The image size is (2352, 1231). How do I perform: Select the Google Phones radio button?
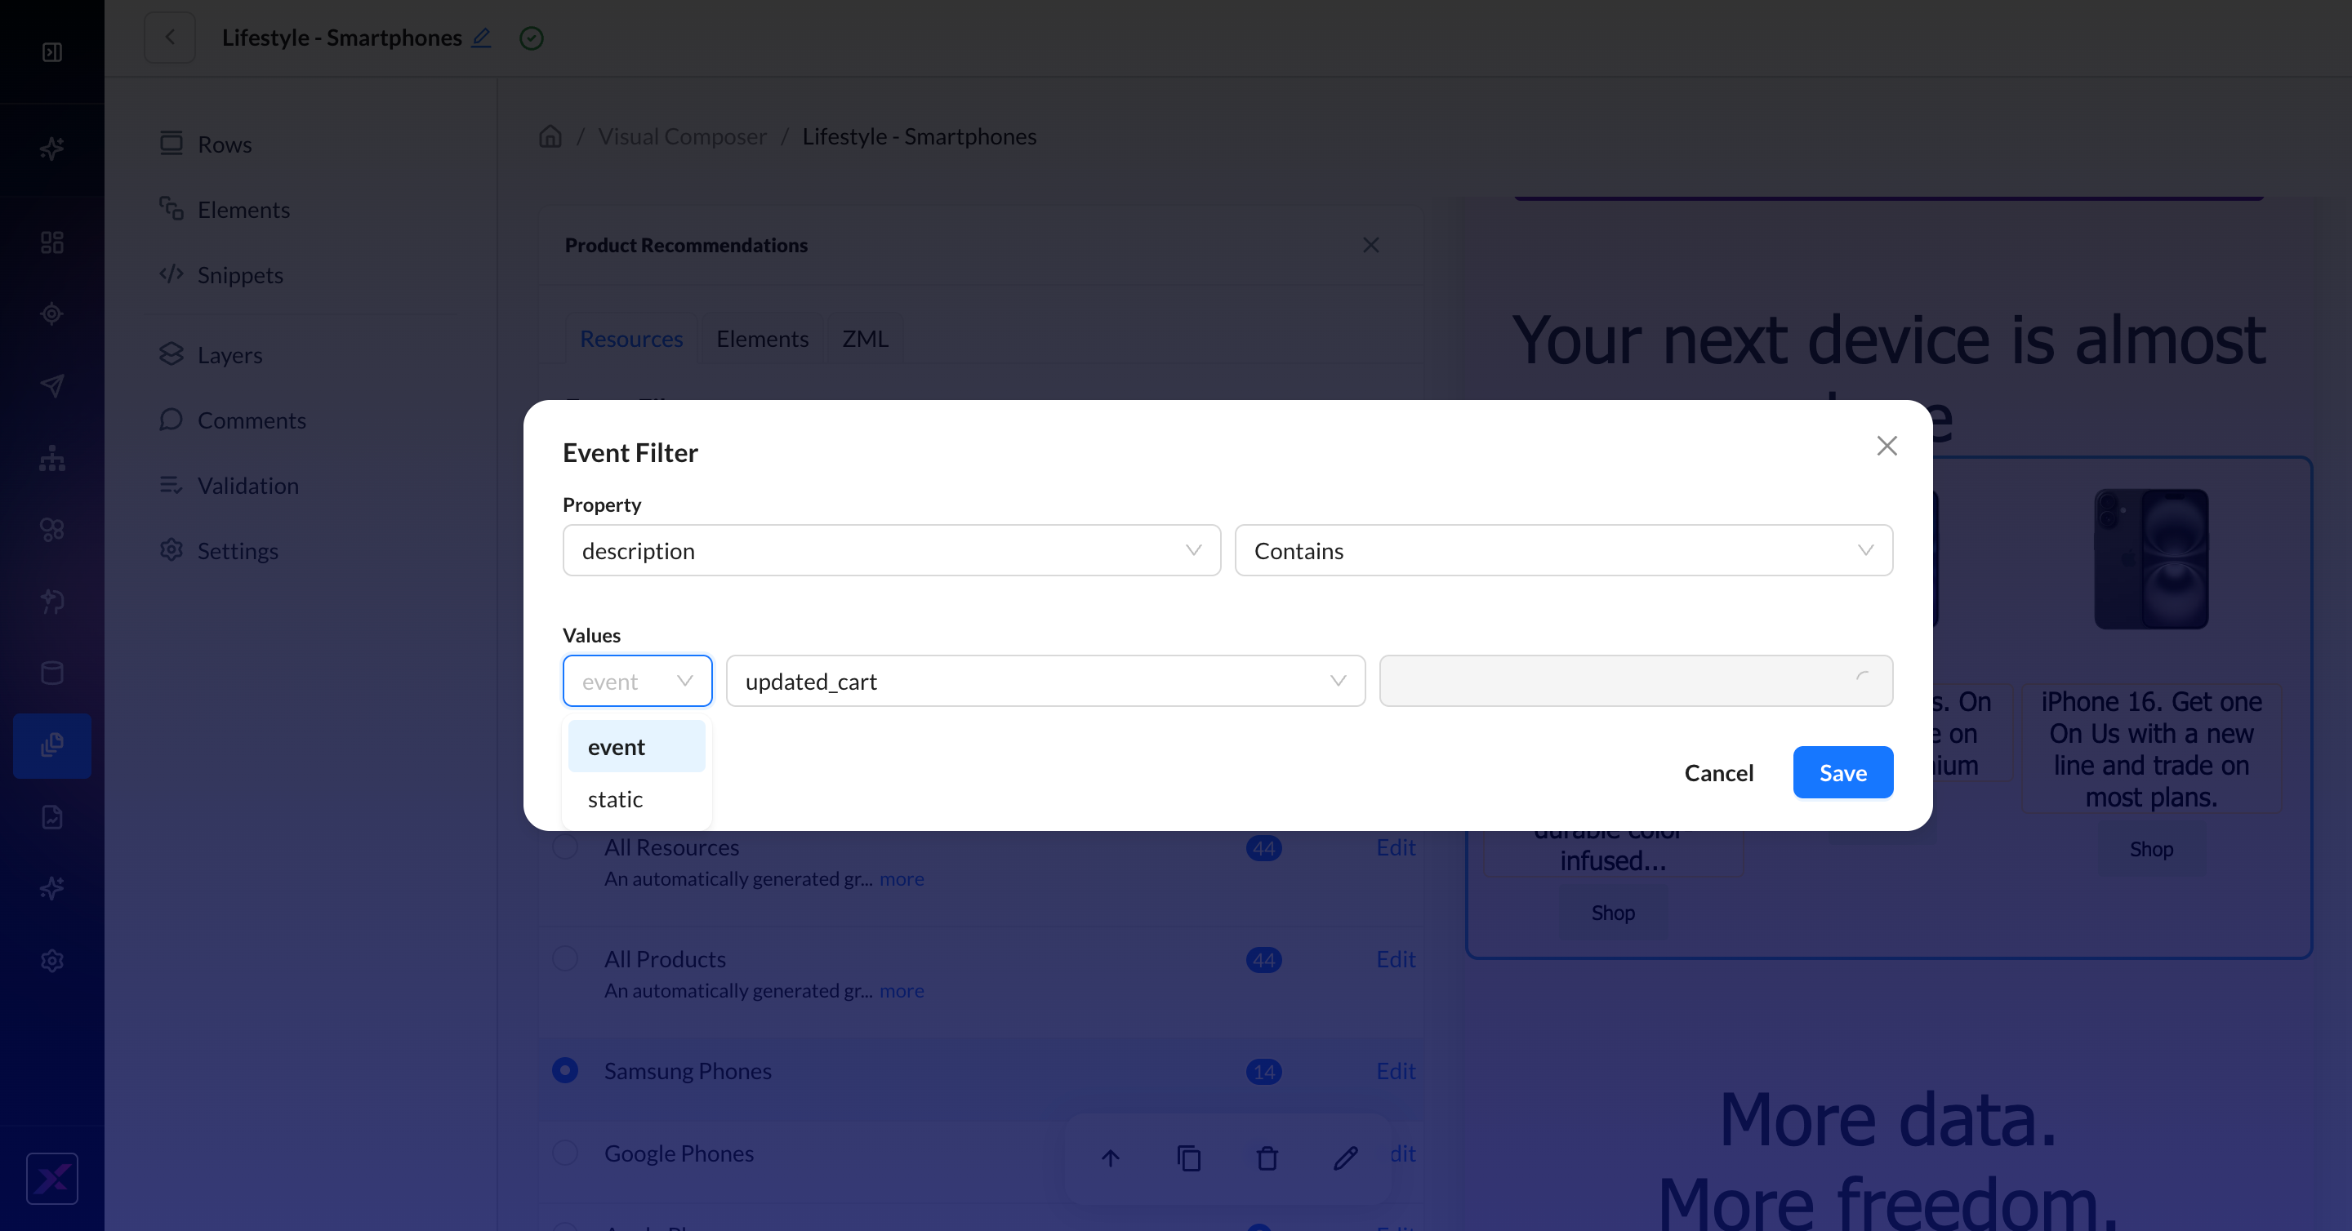[x=565, y=1153]
